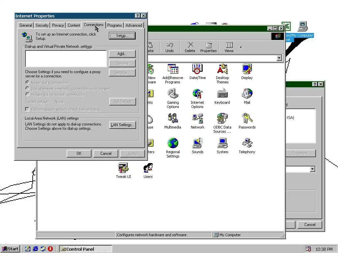Open the Multimedia icon
The height and width of the screenshot is (253, 338).
point(173,121)
